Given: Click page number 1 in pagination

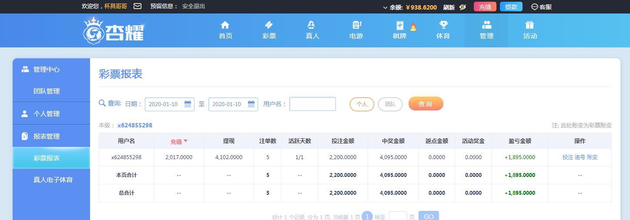Looking at the screenshot, I should point(367,216).
